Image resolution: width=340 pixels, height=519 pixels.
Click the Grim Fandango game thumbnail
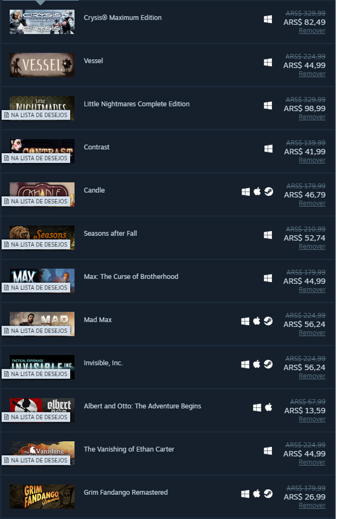click(42, 496)
